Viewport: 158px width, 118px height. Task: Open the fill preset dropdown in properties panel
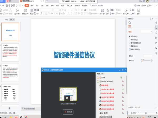[x=147, y=32]
